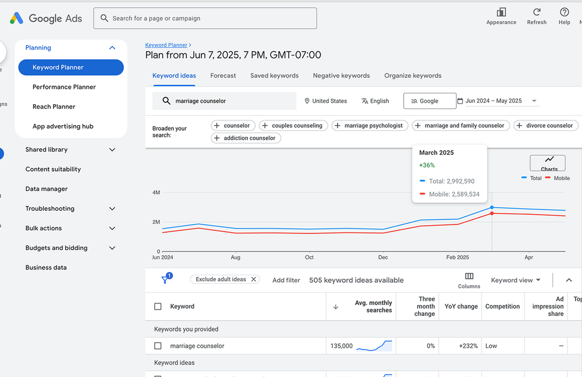Add the addiction counselor suggestion chip
The width and height of the screenshot is (582, 377).
pyautogui.click(x=246, y=138)
